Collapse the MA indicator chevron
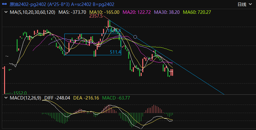 pyautogui.click(x=6, y=12)
